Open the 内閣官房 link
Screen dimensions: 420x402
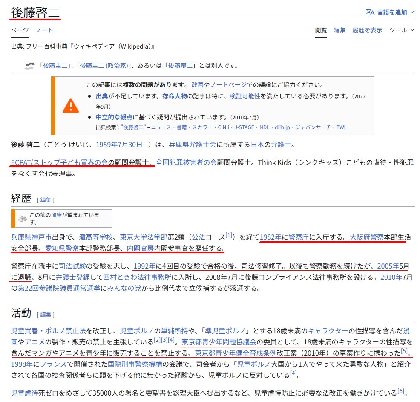[x=140, y=249]
